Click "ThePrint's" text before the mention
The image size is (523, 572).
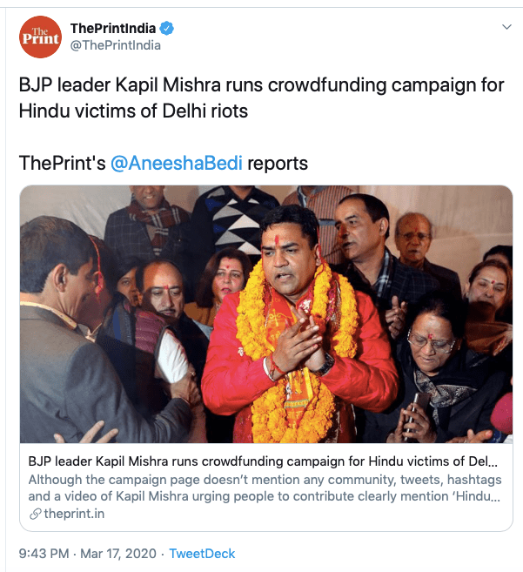[61, 164]
